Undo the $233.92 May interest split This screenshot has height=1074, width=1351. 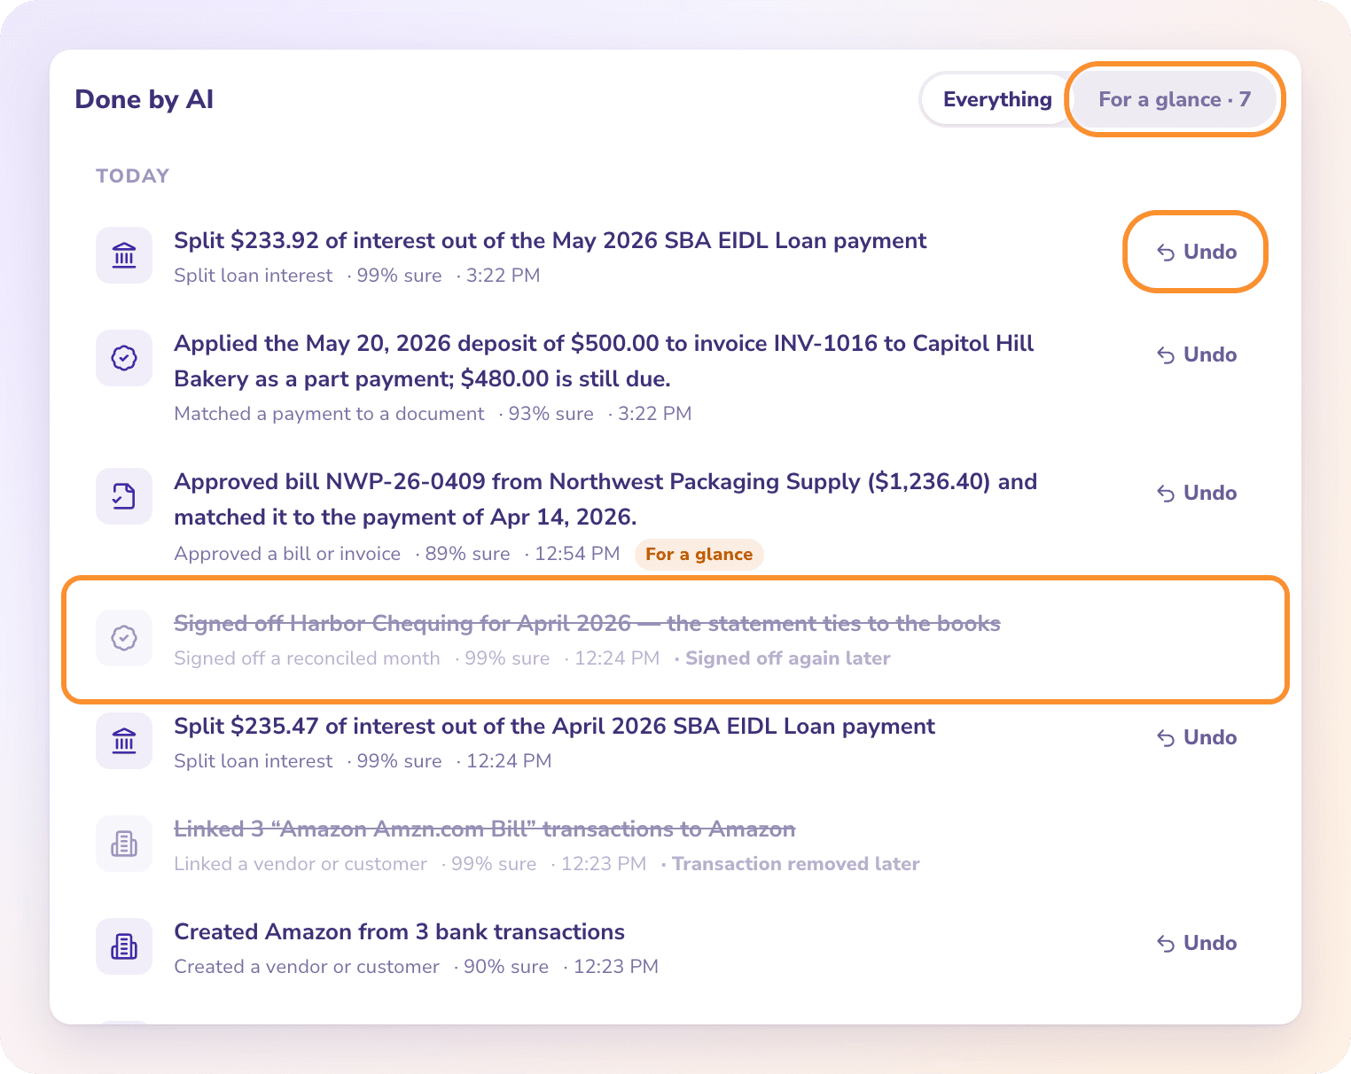coord(1196,252)
